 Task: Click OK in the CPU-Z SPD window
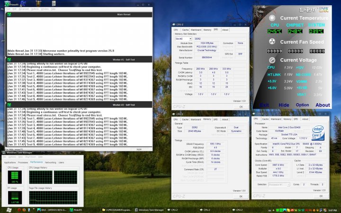click(x=241, y=107)
